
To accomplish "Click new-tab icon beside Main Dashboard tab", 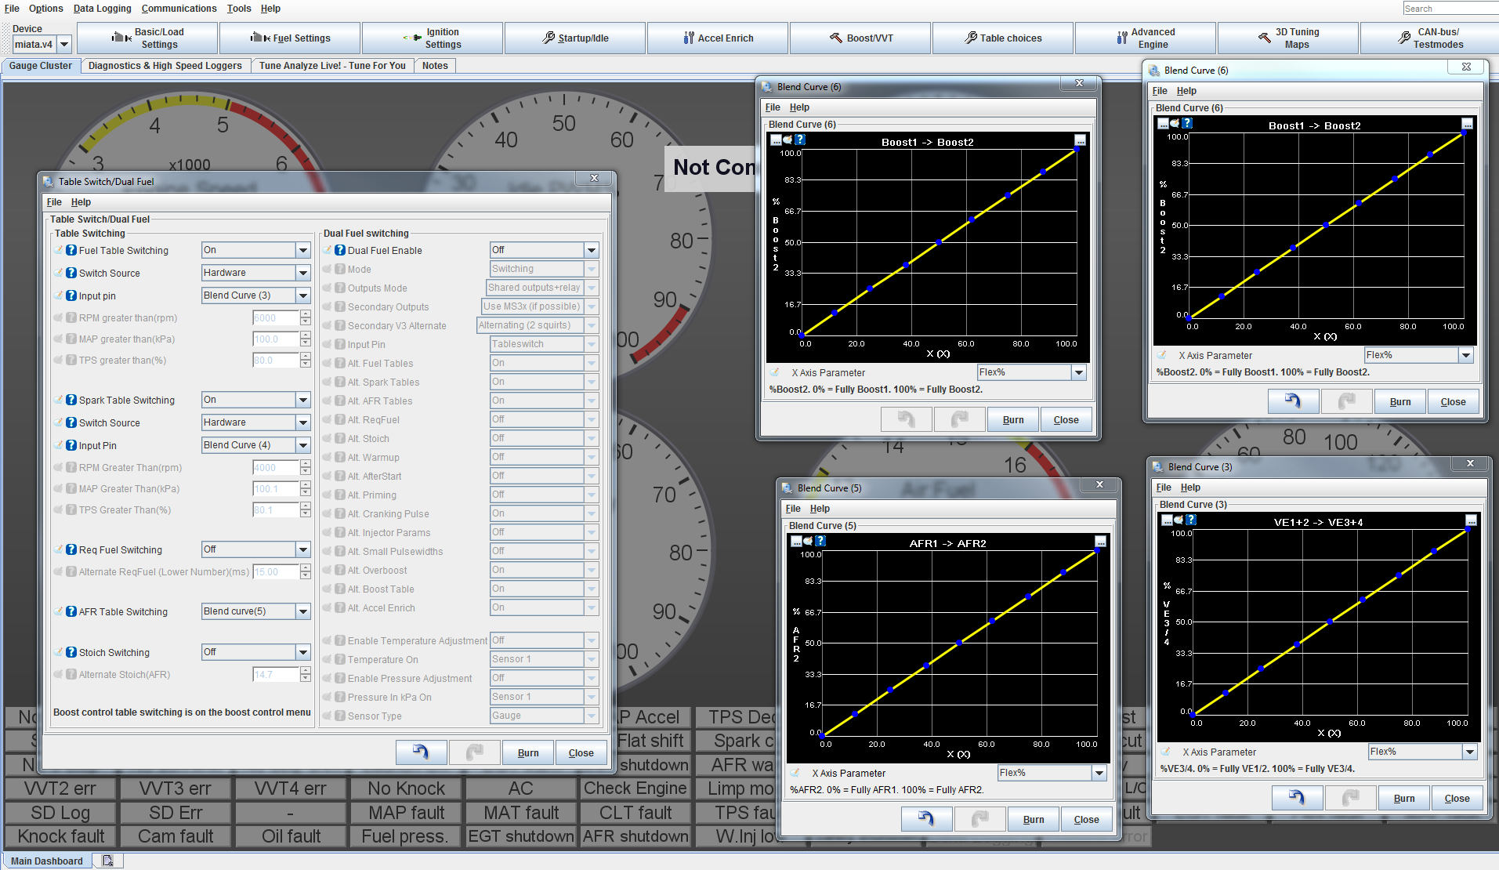I will [108, 861].
